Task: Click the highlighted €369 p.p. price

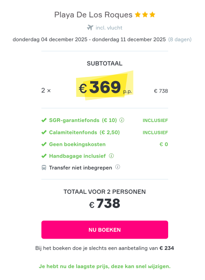Action: coord(105,87)
